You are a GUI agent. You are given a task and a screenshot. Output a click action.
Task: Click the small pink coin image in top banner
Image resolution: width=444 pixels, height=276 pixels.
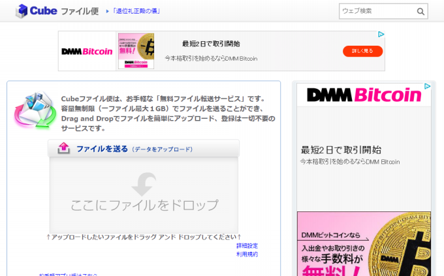(x=136, y=51)
